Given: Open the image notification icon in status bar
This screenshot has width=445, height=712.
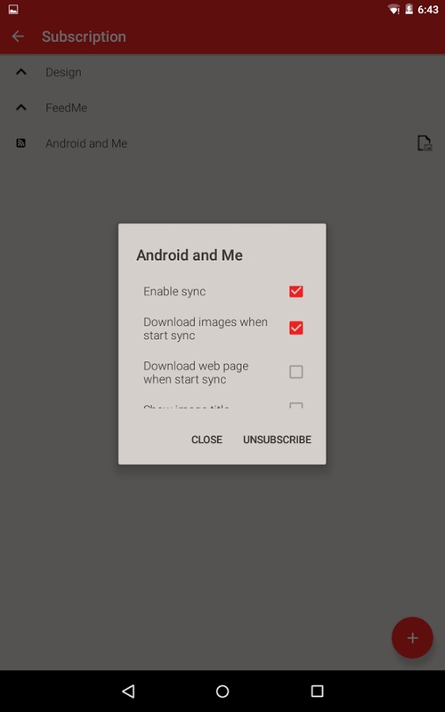Looking at the screenshot, I should (x=13, y=9).
